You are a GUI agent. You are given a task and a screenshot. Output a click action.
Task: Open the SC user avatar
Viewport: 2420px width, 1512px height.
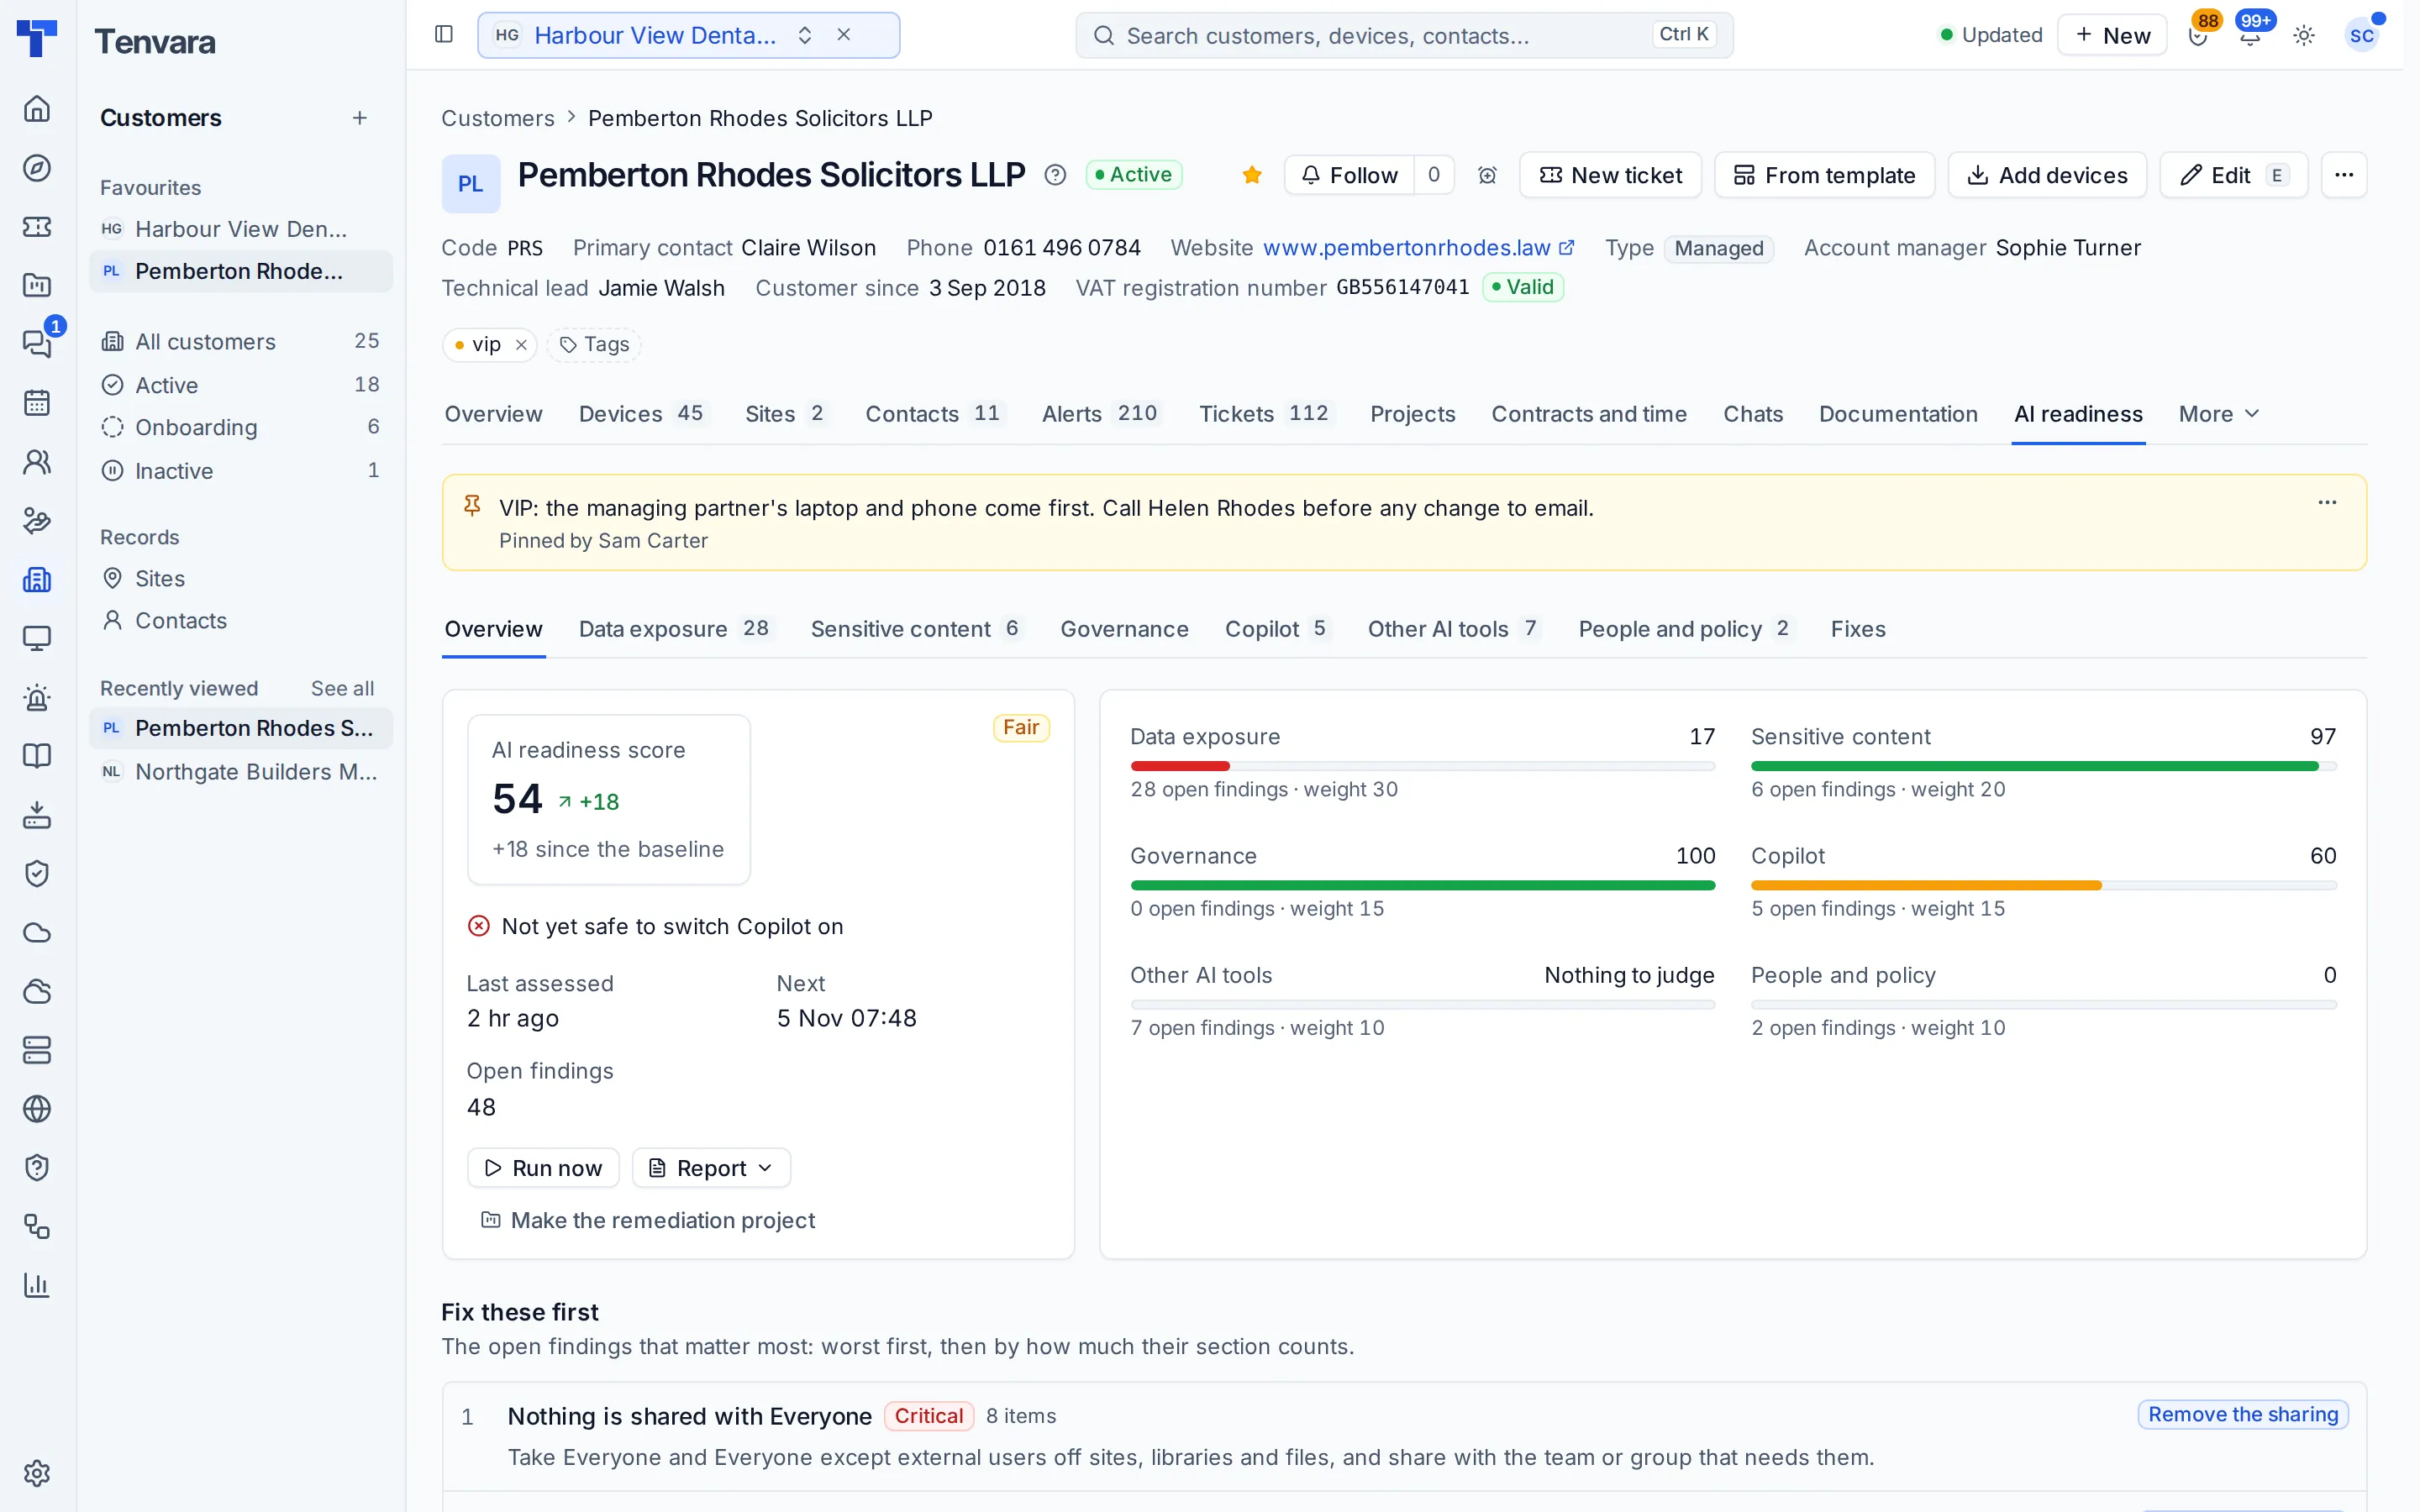coord(2362,35)
